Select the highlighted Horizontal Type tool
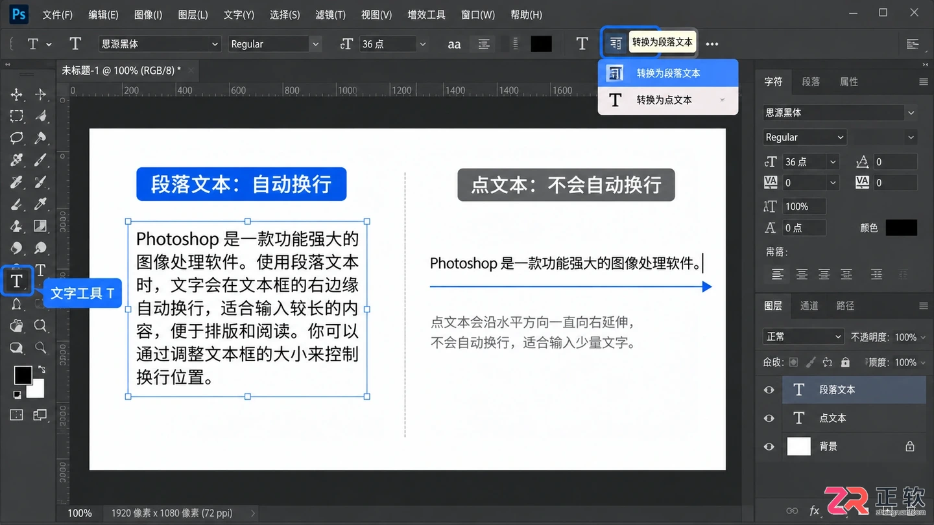 tap(17, 281)
